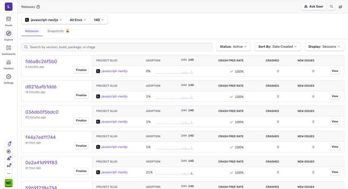This screenshot has height=189, width=348.
Task: Open release link f44a7ed11744
Action: click(41, 137)
